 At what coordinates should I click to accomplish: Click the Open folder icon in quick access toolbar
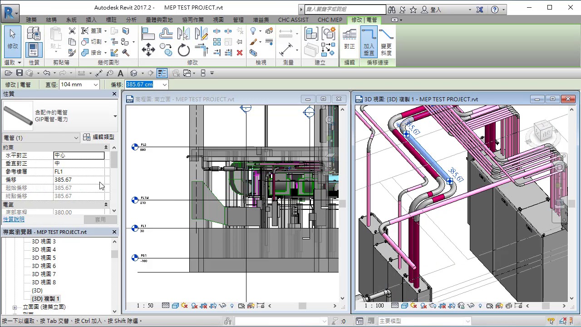tap(9, 73)
